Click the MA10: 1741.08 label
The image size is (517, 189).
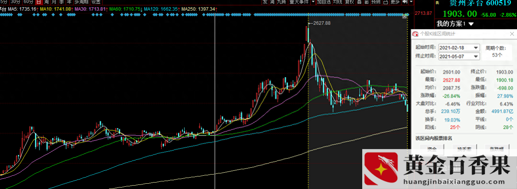coord(55,9)
